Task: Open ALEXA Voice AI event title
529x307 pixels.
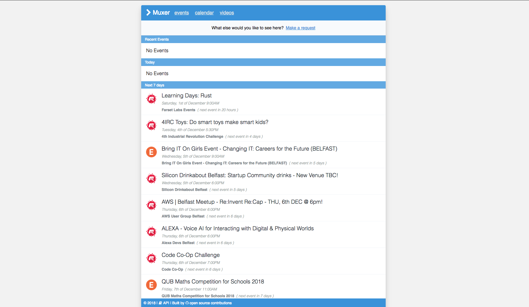Action: coord(237,228)
